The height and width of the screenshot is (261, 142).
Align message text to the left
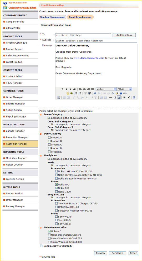point(80,89)
